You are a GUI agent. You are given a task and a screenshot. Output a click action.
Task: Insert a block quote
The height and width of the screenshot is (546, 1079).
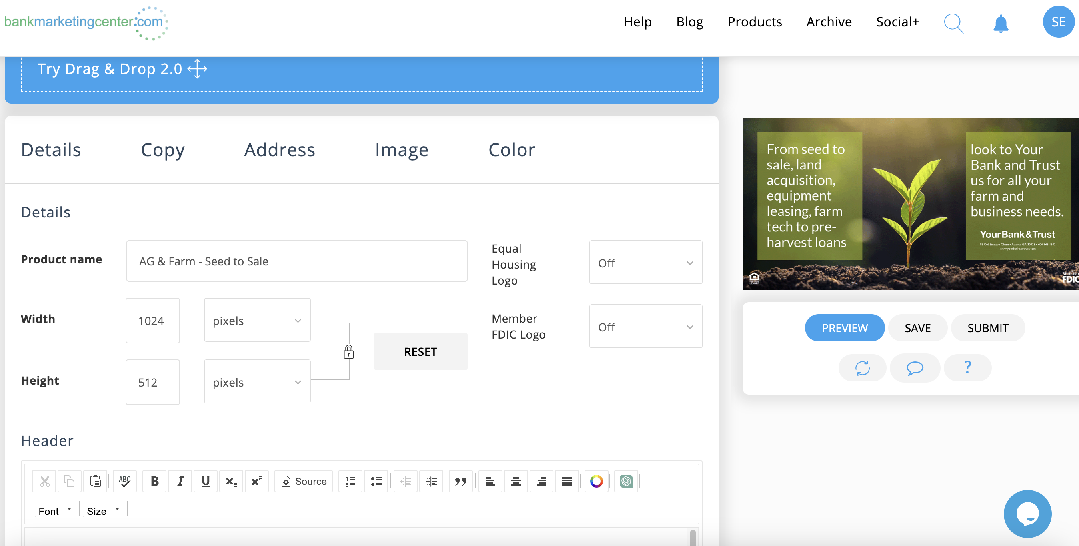(x=460, y=482)
